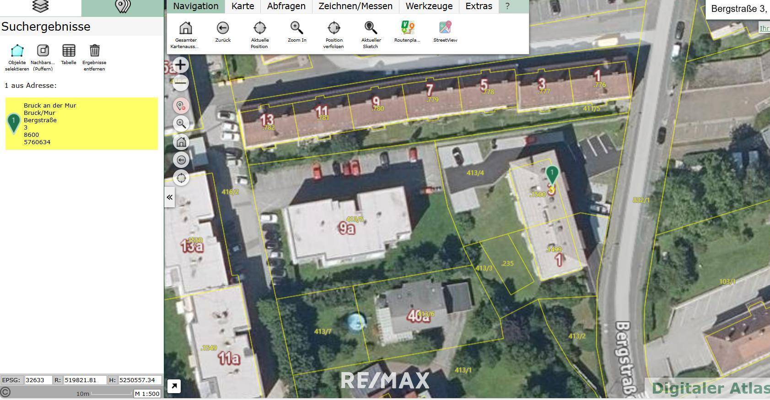Show results as Tabelle
Screen dimensions: 770x400
[x=69, y=55]
